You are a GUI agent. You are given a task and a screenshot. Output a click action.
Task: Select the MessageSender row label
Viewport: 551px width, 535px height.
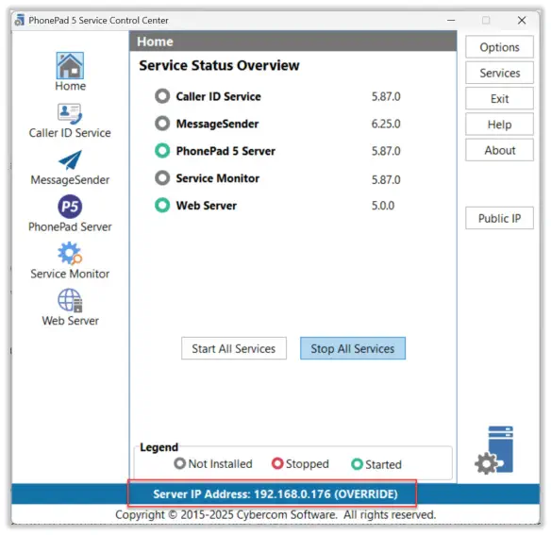click(217, 124)
